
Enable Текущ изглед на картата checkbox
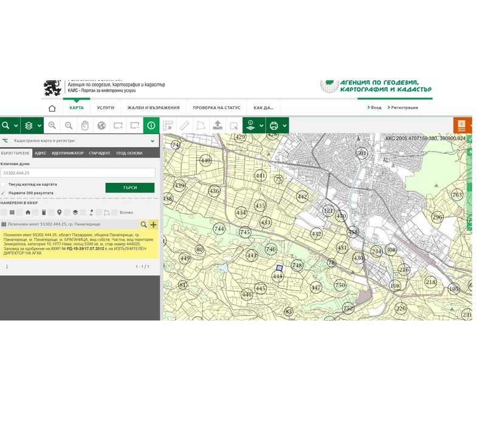[x=3, y=185]
